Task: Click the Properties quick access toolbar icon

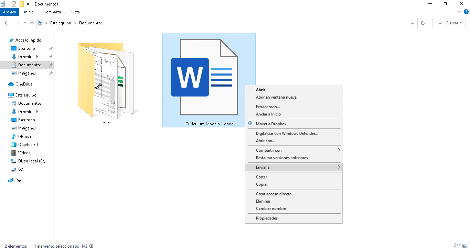Action: coord(14,4)
